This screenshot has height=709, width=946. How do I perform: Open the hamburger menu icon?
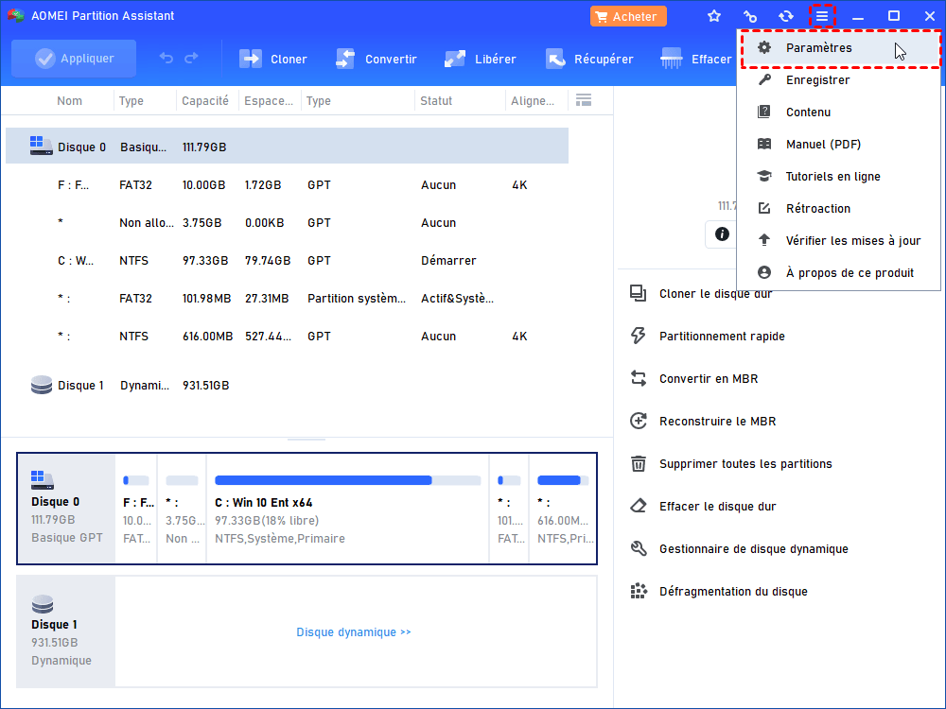[822, 16]
